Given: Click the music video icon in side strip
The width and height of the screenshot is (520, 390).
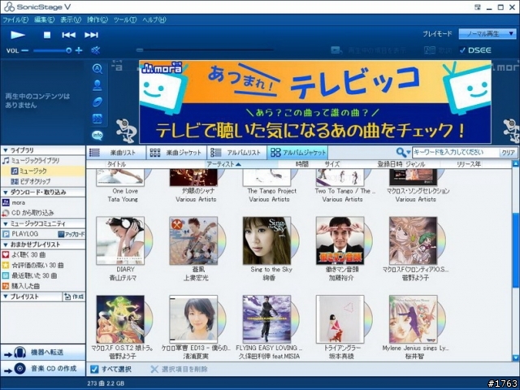Looking at the screenshot, I should click(x=97, y=119).
